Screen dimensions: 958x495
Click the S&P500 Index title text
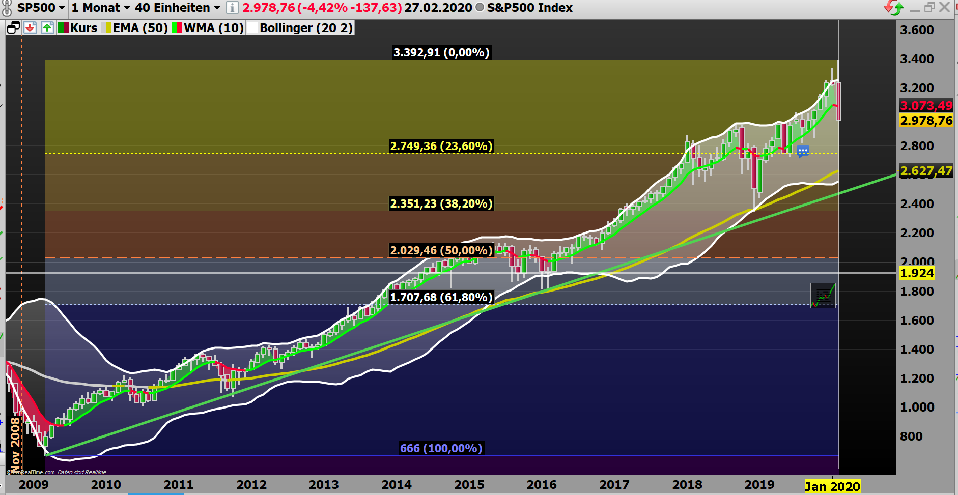point(530,8)
